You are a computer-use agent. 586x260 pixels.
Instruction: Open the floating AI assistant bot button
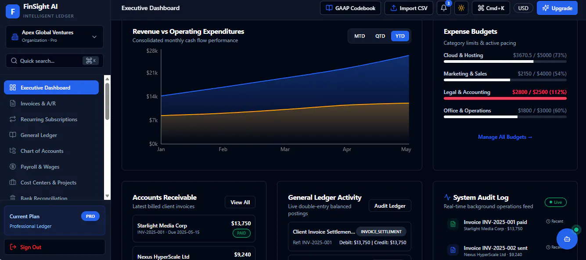(567, 239)
